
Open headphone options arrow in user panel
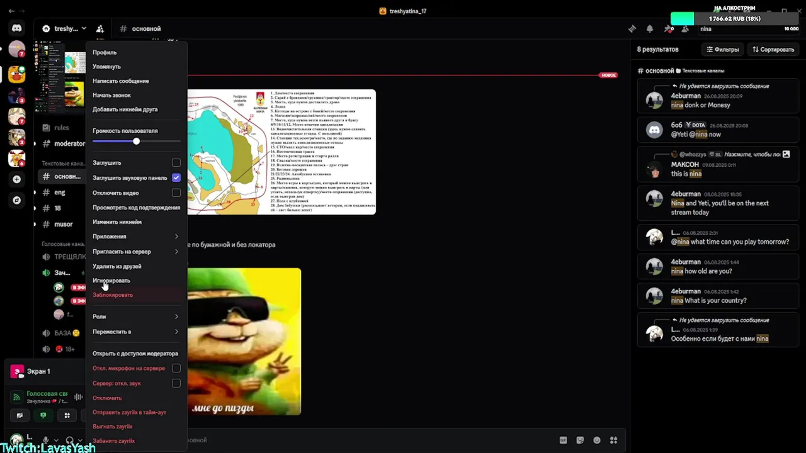click(81, 440)
